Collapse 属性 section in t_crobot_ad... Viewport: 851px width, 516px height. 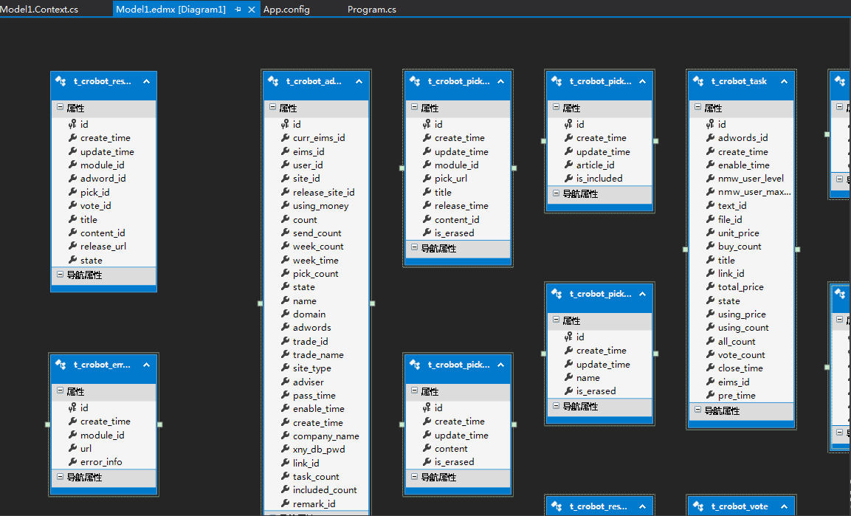[272, 108]
